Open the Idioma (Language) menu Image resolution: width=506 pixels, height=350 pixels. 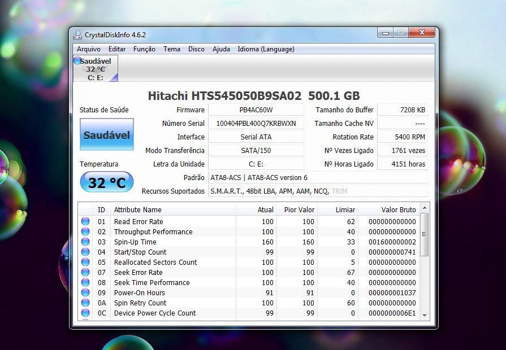coord(266,49)
